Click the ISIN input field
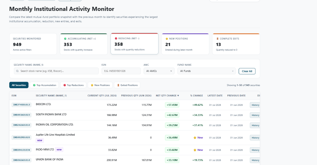This screenshot has height=165, width=317. (x=121, y=71)
